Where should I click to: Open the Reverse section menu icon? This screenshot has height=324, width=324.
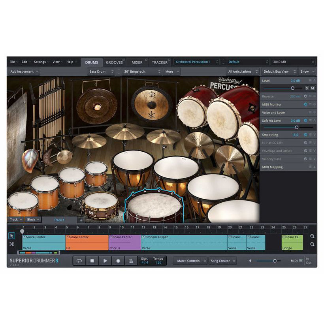click(x=310, y=96)
